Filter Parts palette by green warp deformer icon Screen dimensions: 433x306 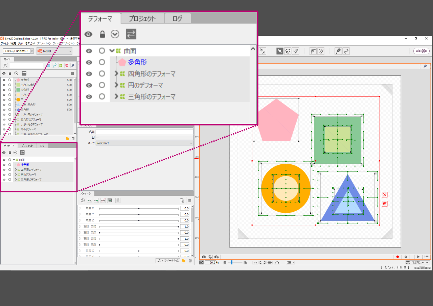click(61, 66)
